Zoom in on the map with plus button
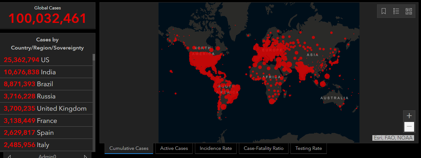 pos(409,116)
